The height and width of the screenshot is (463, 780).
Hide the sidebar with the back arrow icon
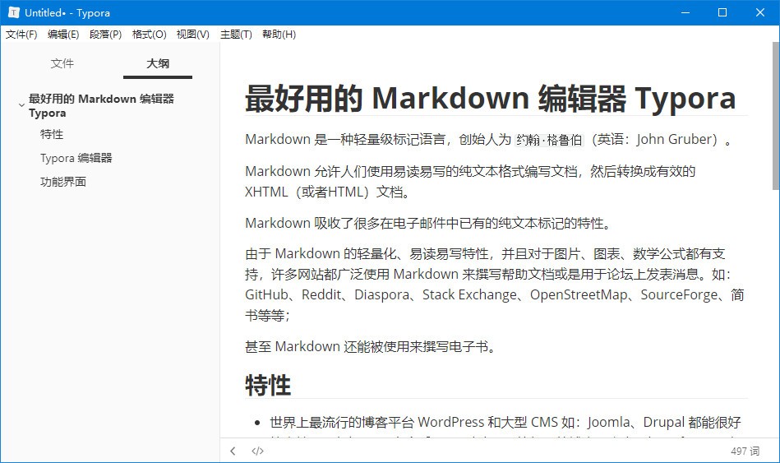click(x=233, y=451)
